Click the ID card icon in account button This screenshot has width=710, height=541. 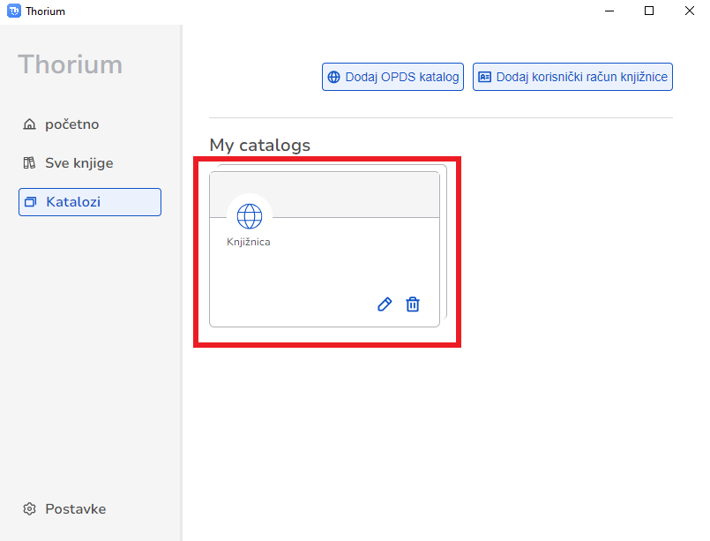pyautogui.click(x=484, y=77)
